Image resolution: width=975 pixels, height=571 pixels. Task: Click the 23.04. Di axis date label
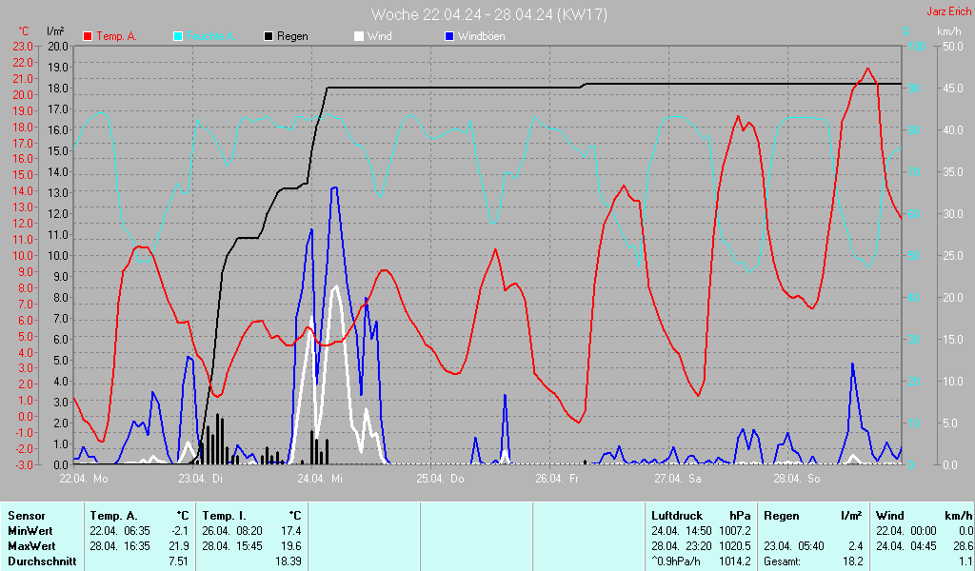point(200,479)
